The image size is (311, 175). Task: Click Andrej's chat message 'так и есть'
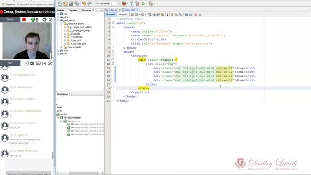15,156
